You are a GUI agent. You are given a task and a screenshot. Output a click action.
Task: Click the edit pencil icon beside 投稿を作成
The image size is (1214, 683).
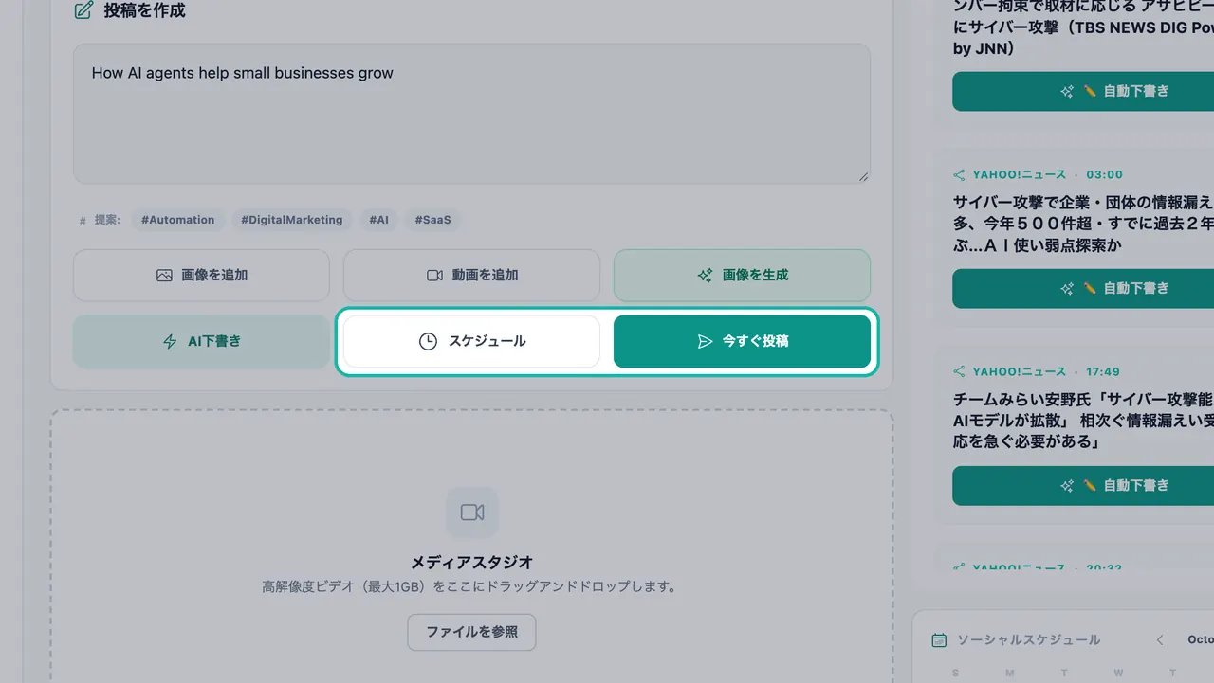[83, 10]
